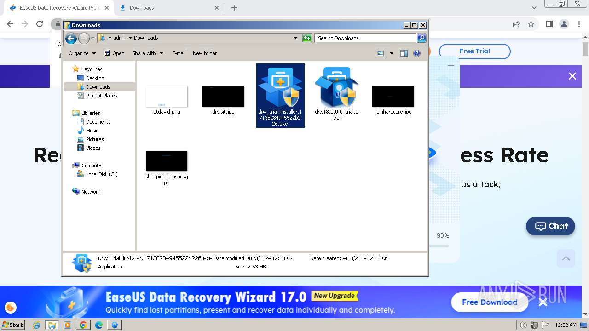Open Organize menu
This screenshot has height=331, width=589.
82,53
